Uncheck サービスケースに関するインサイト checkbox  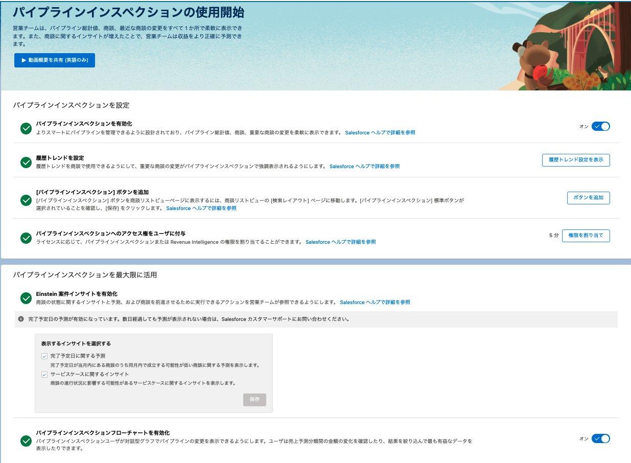[x=44, y=375]
